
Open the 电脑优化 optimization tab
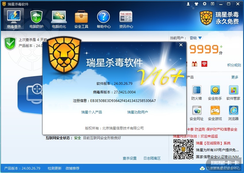pyautogui.click(x=59, y=19)
